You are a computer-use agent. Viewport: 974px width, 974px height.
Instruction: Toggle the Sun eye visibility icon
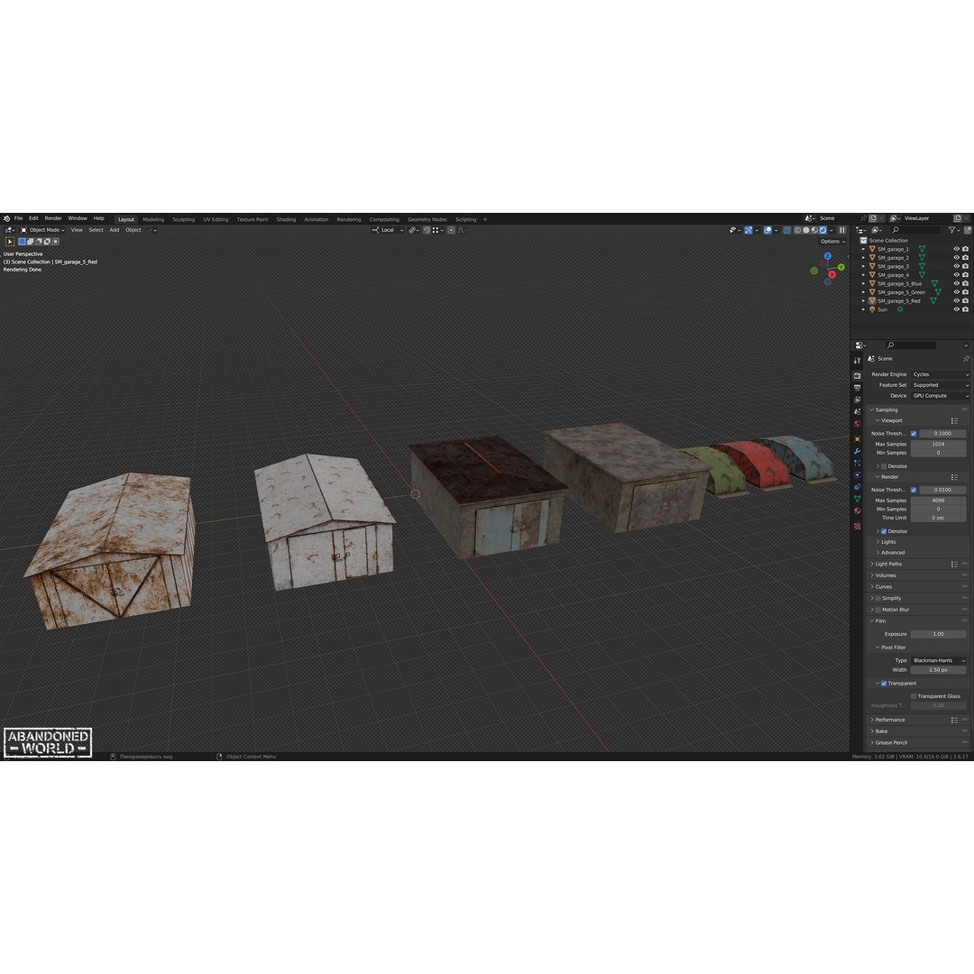pyautogui.click(x=957, y=309)
